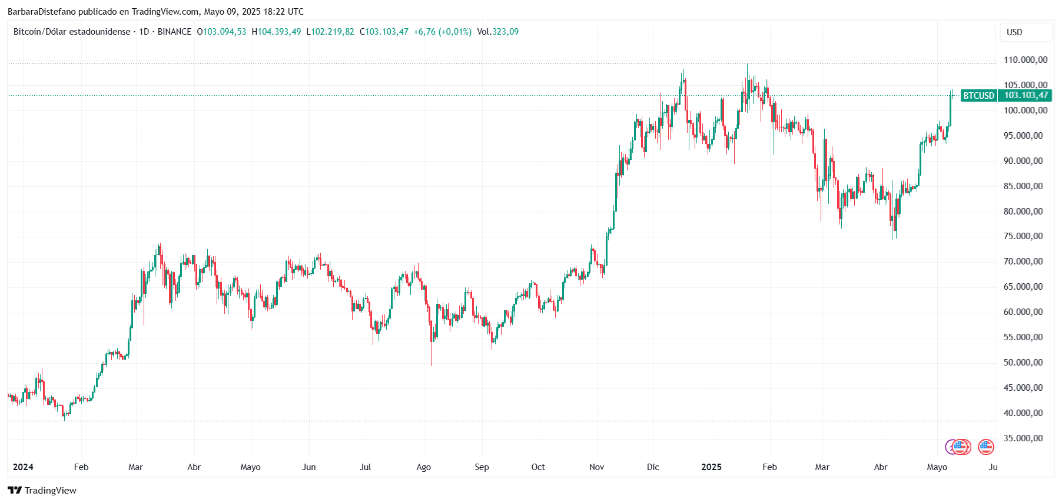The width and height of the screenshot is (1062, 503).
Task: Click the Nov label on time axis
Action: tap(596, 467)
